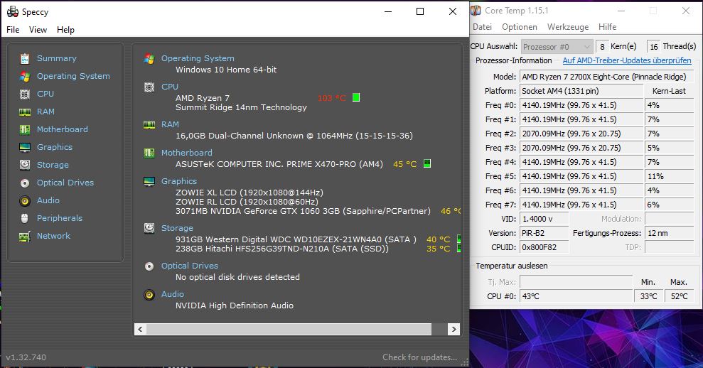Screen dimensions: 703x368
Task: Open Speccy View menu
Action: click(38, 30)
